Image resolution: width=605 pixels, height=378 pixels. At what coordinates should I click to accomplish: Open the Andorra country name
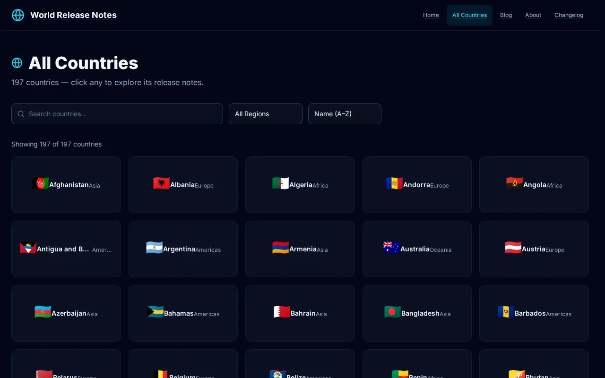416,185
